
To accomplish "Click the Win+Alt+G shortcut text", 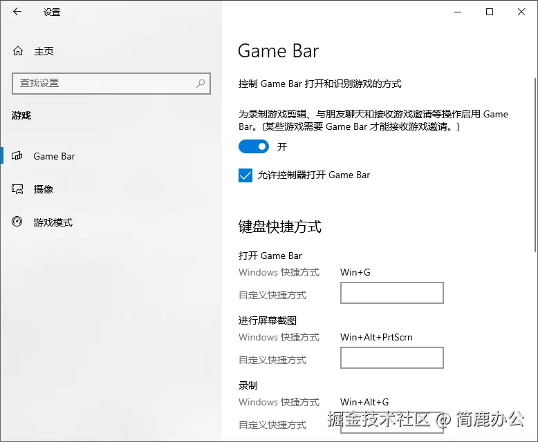I will tap(364, 402).
